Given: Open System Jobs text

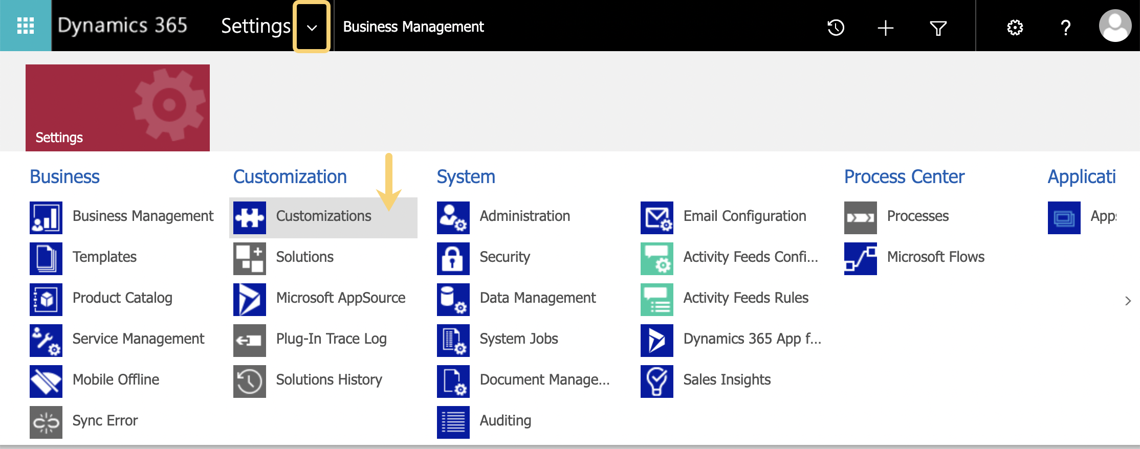Looking at the screenshot, I should coord(519,339).
